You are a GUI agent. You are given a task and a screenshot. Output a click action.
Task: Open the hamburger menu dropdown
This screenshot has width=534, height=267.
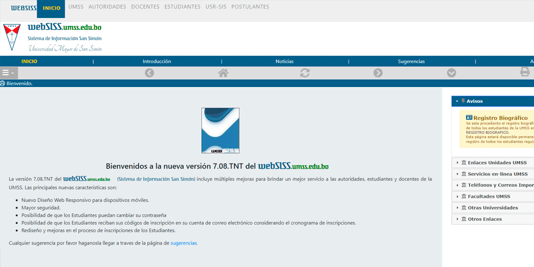click(8, 73)
